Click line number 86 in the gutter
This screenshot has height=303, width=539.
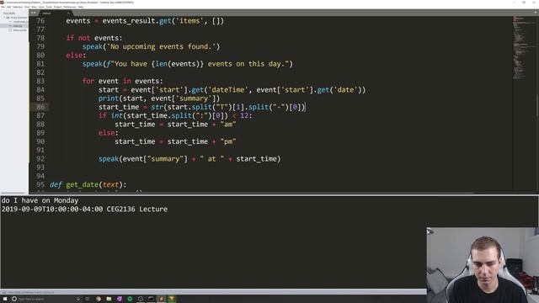(x=40, y=107)
